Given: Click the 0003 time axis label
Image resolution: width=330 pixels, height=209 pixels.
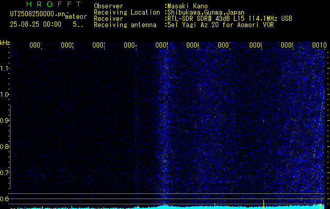Looking at the screenshot, I should 99,45.
